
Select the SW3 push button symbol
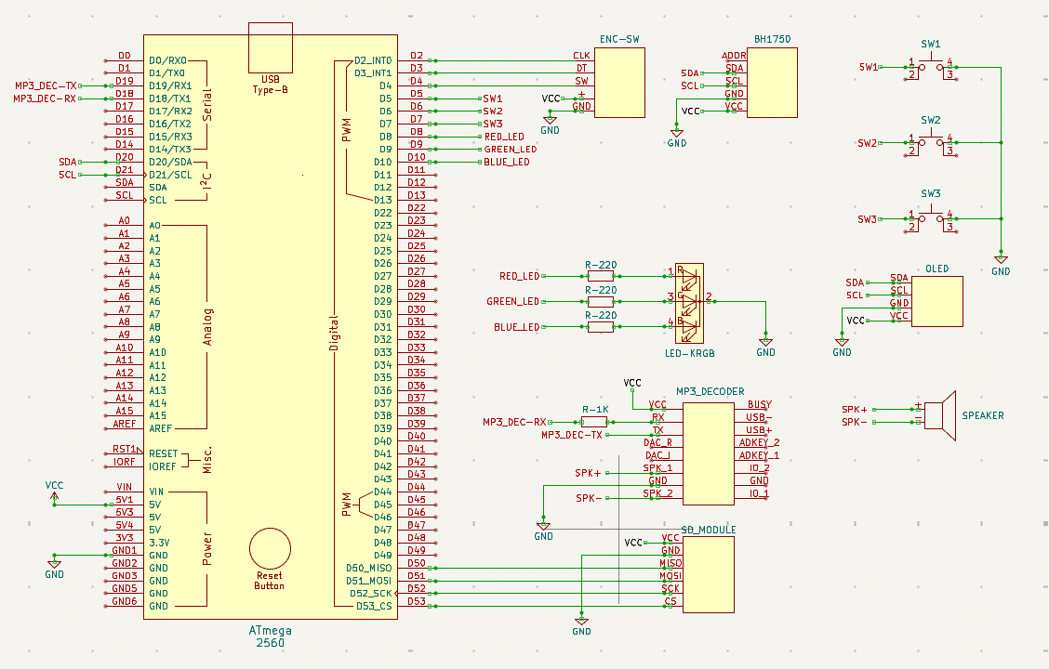931,218
